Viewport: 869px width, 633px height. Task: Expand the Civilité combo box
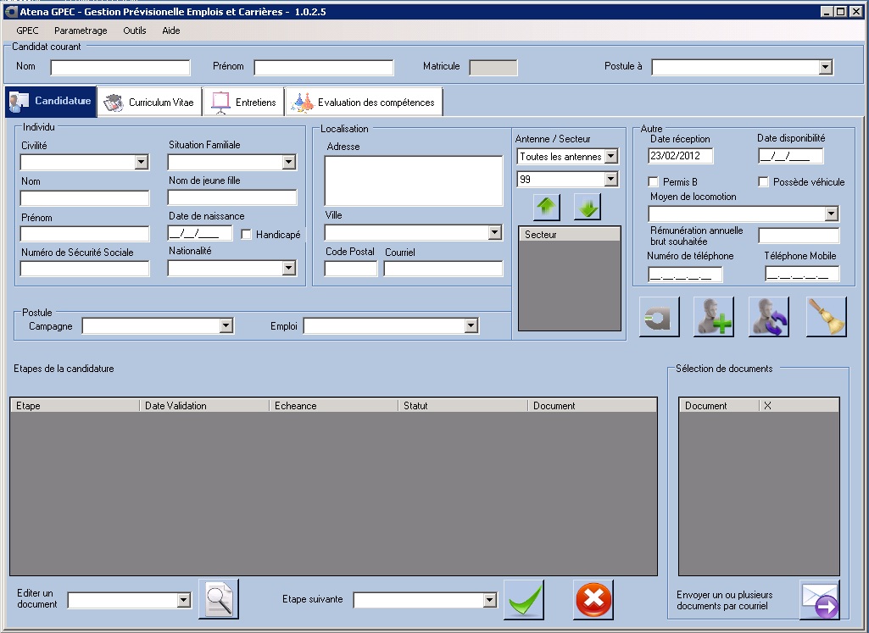(142, 162)
